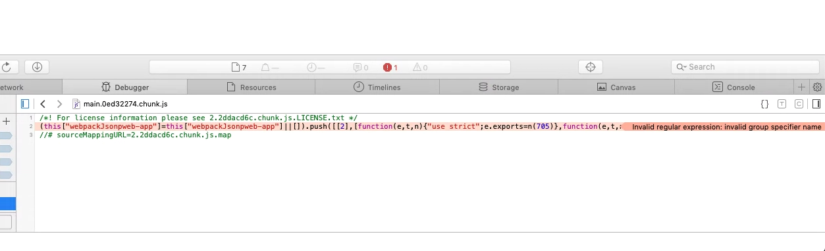Screen dimensions: 825x251
Task: Toggle the right details sidebar
Action: (816, 104)
